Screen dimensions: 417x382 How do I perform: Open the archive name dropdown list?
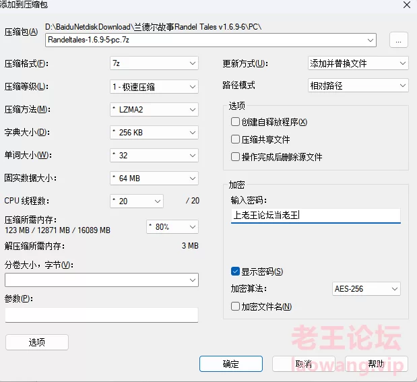tap(371, 40)
